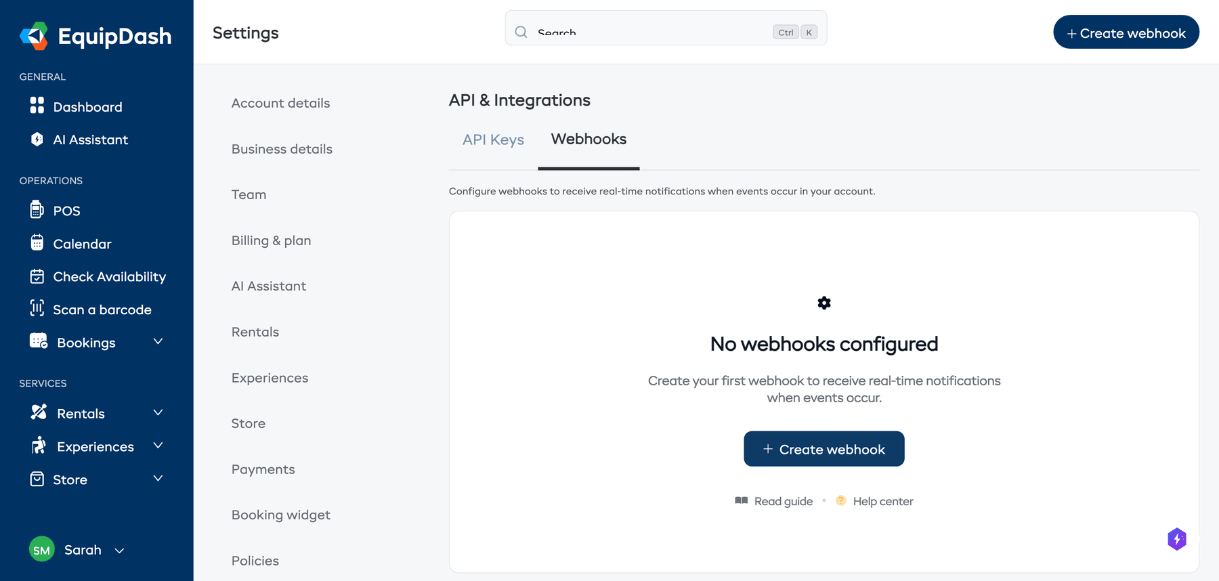Image resolution: width=1219 pixels, height=581 pixels.
Task: Click the Rentals tools icon
Action: (39, 412)
